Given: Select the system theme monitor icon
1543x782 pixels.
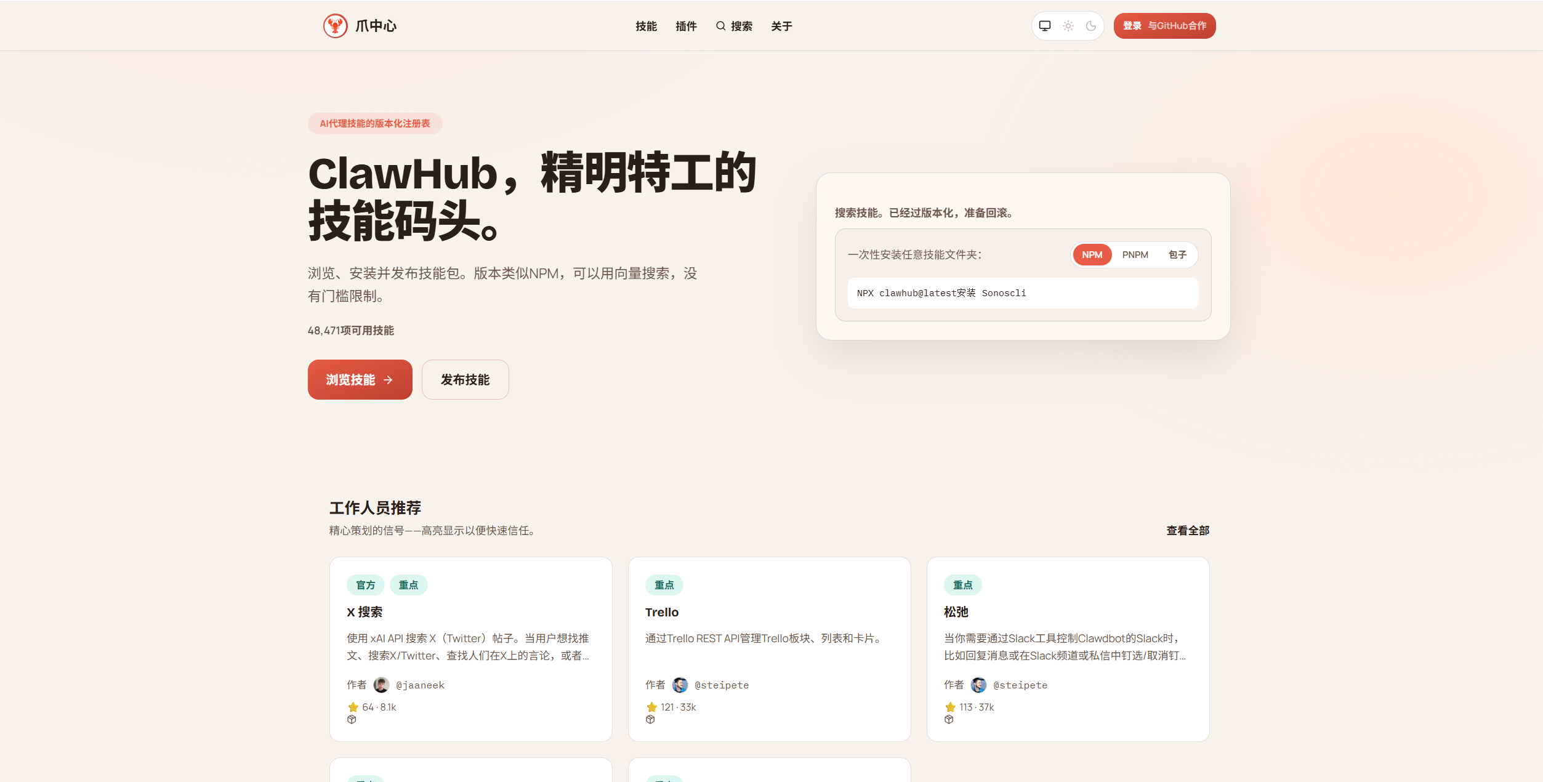Looking at the screenshot, I should [1045, 26].
